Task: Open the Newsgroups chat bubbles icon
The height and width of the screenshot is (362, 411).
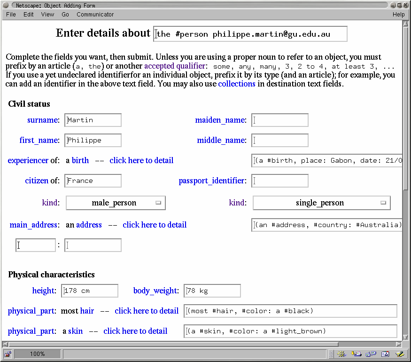Action: point(370,354)
